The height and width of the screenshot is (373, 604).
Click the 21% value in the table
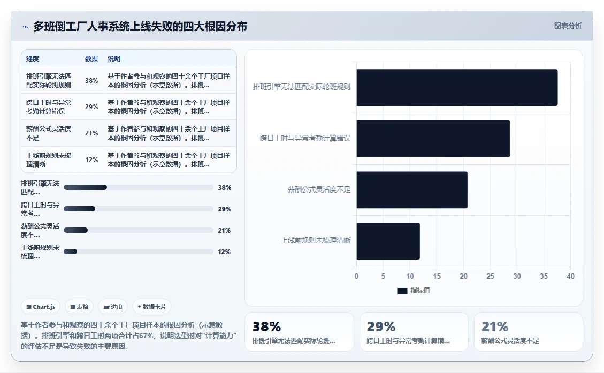[x=91, y=133]
